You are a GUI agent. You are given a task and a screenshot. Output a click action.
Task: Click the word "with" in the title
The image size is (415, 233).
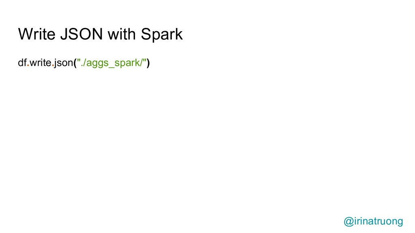click(122, 34)
